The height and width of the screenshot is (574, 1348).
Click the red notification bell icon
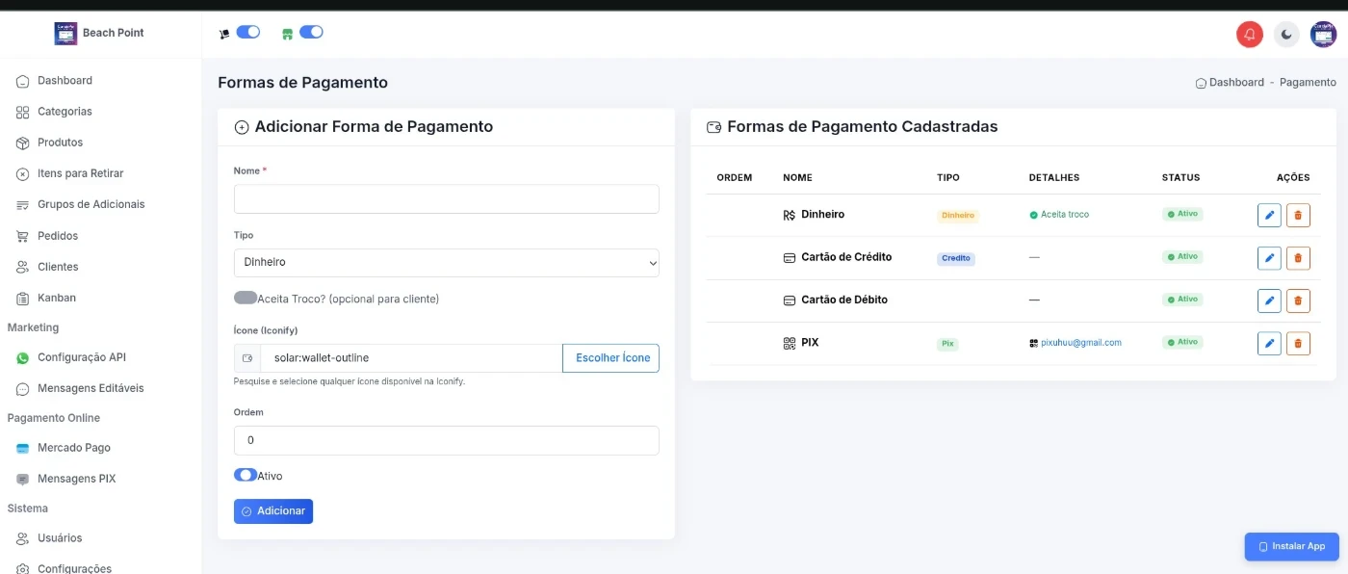pyautogui.click(x=1249, y=35)
